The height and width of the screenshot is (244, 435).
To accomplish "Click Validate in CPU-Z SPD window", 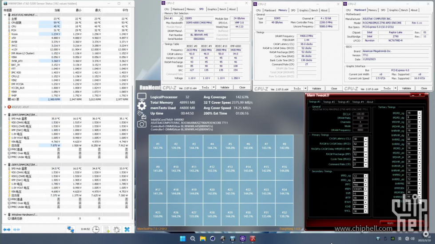I will tap(225, 87).
